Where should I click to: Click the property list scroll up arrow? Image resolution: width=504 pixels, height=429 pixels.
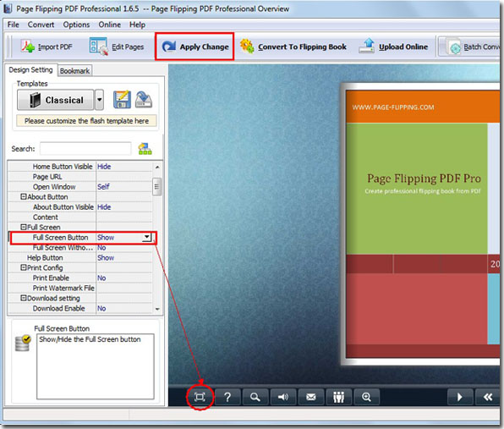157,167
